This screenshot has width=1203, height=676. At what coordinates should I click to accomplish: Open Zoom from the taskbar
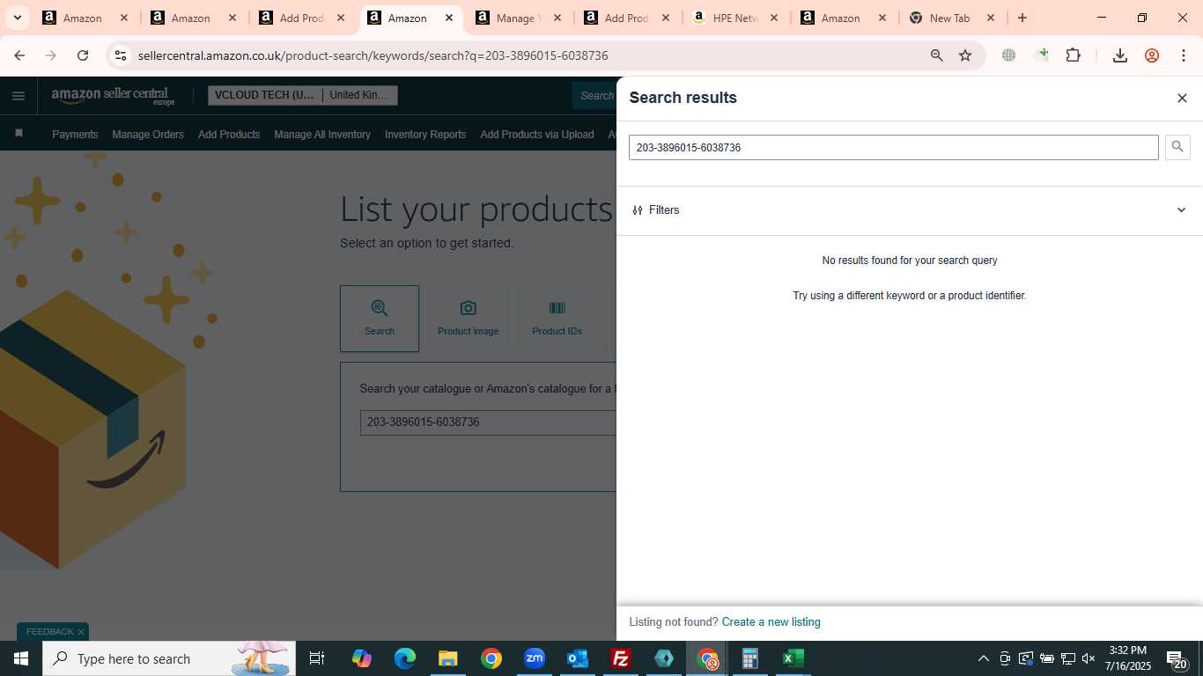[535, 658]
